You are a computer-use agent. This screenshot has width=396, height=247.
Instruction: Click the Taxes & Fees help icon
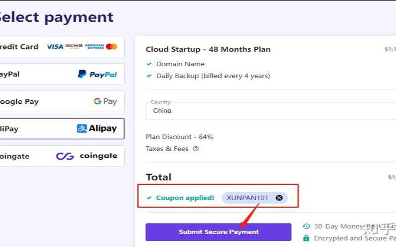click(196, 149)
